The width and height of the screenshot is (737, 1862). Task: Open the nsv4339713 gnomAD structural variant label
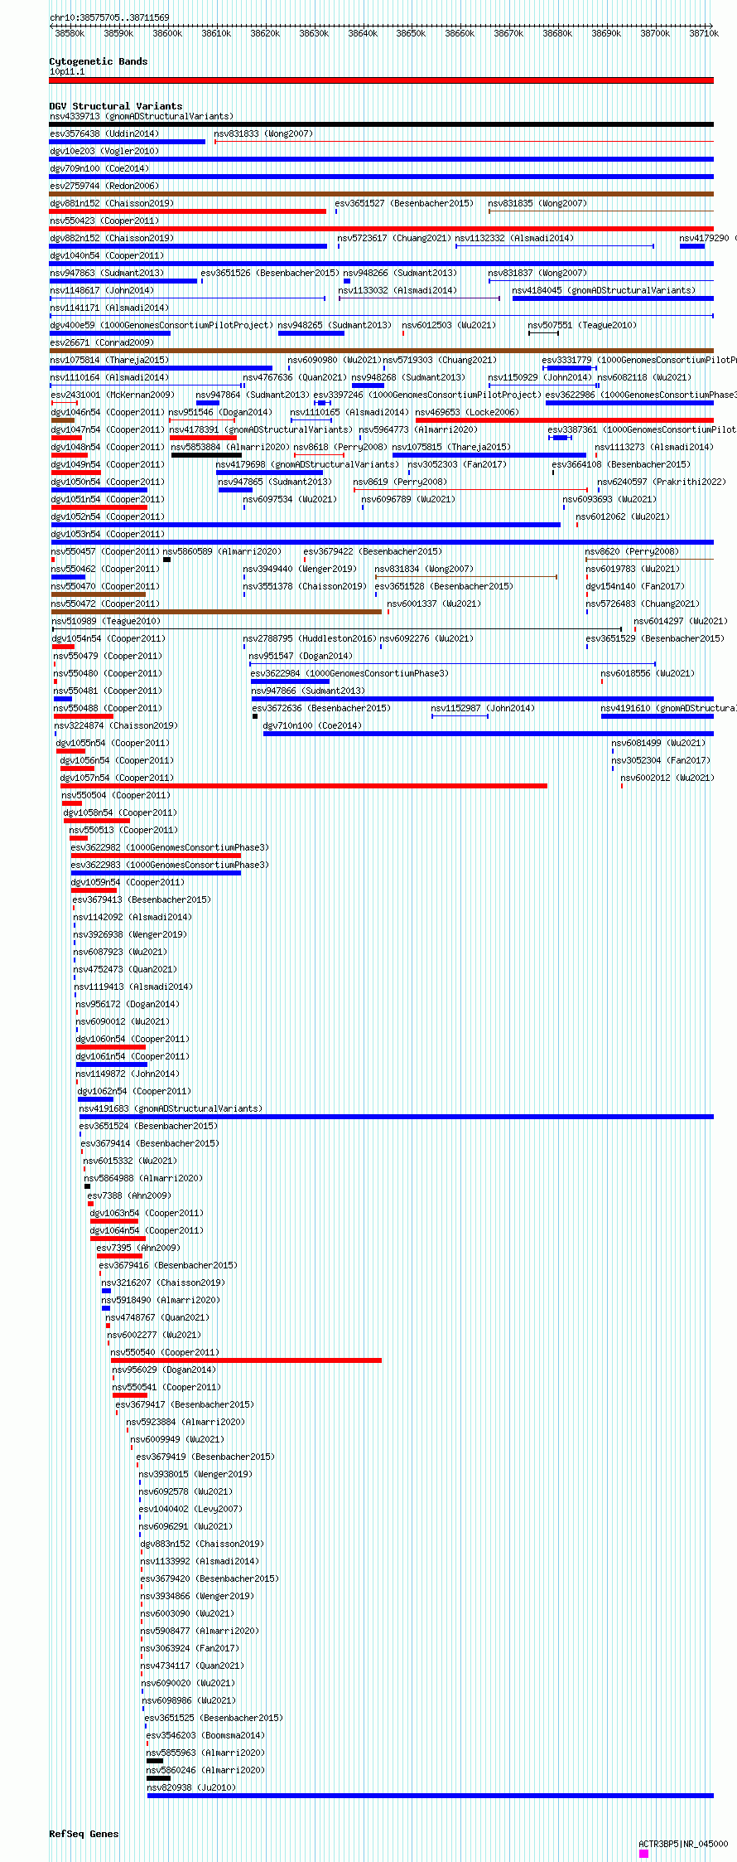click(142, 116)
